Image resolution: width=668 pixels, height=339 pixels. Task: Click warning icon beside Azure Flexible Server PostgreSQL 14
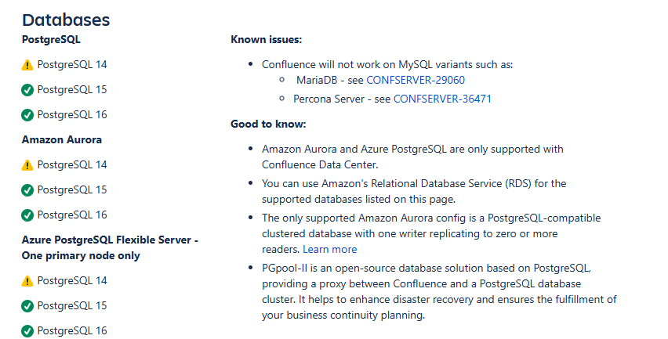coord(27,281)
